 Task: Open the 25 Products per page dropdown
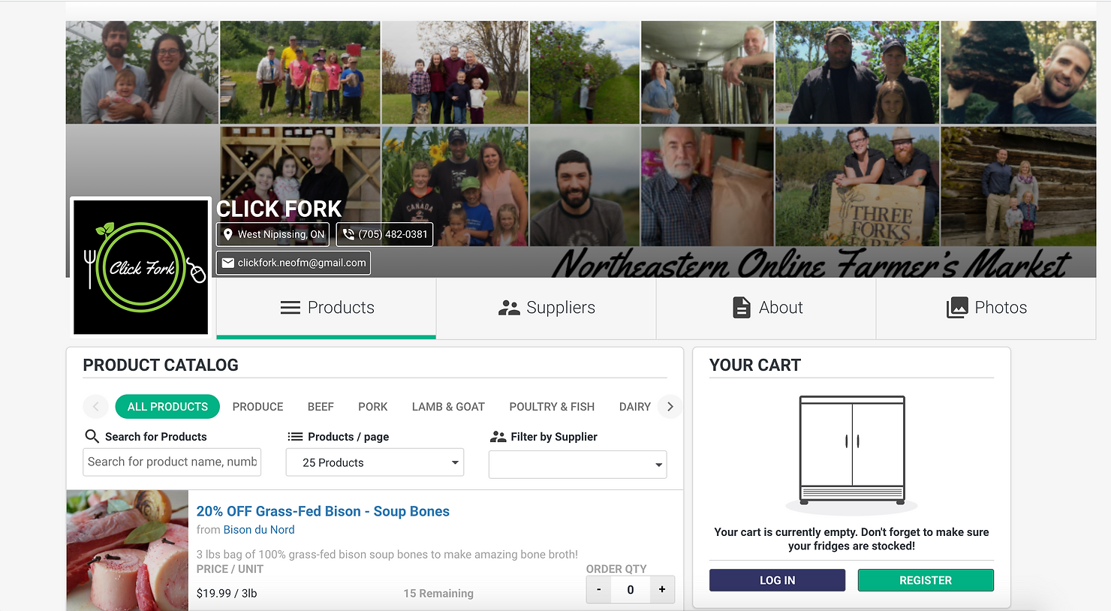pyautogui.click(x=375, y=462)
